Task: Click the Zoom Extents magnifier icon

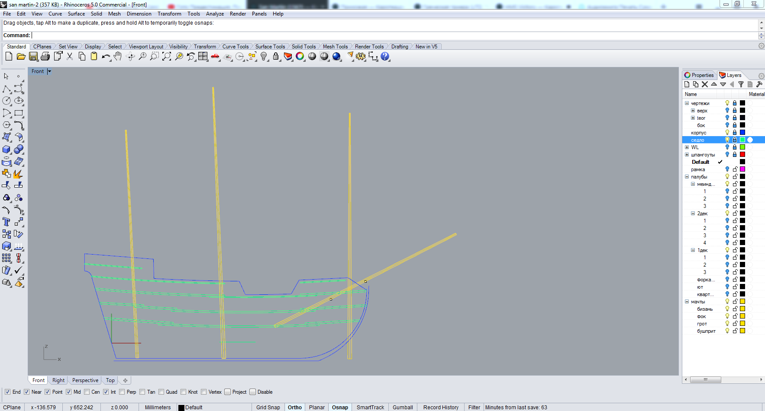Action: point(167,57)
